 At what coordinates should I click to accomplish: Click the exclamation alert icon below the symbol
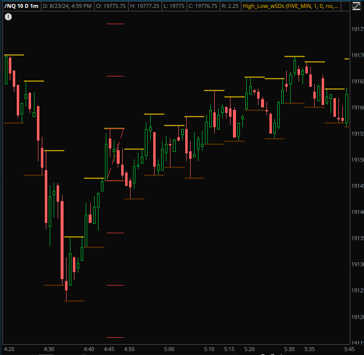(x=8, y=17)
